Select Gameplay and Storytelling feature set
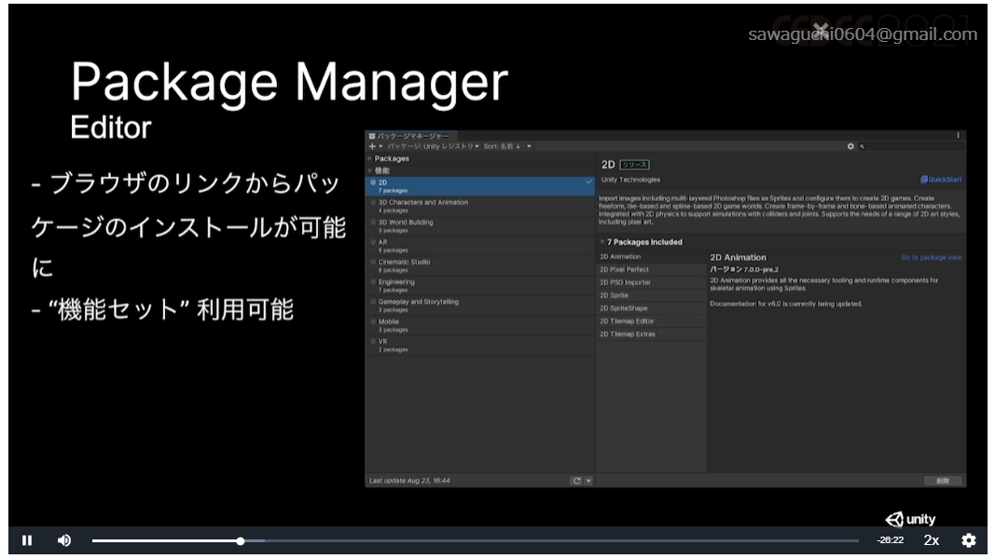Image resolution: width=995 pixels, height=559 pixels. (x=480, y=305)
